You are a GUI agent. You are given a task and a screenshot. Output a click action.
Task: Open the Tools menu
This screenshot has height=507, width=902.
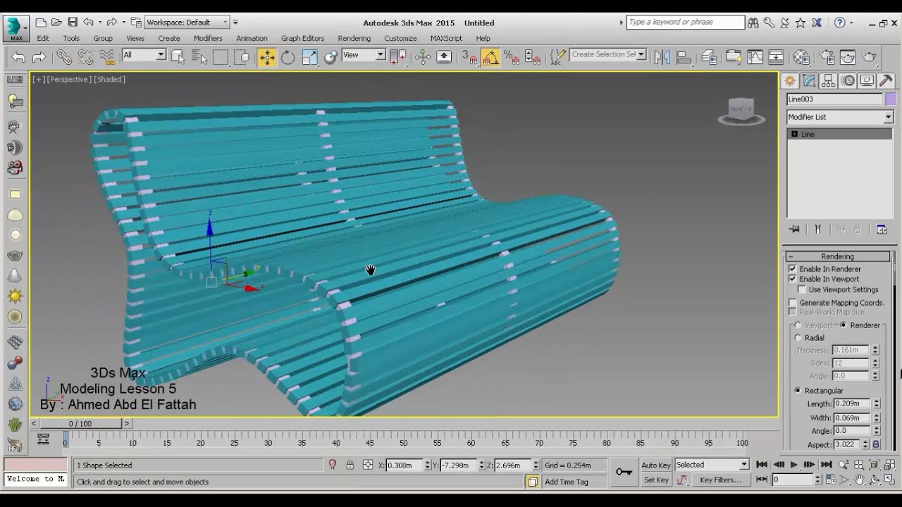point(71,39)
